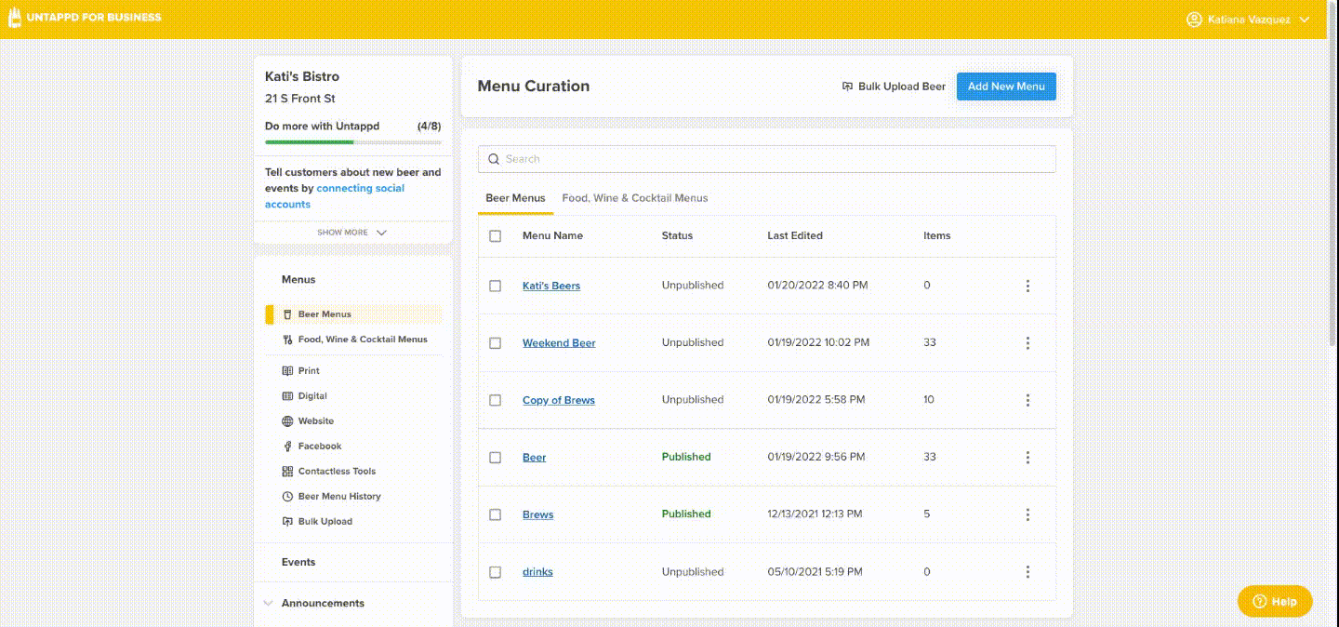
Task: Open options menu for Weekend Beer row
Action: pos(1027,343)
